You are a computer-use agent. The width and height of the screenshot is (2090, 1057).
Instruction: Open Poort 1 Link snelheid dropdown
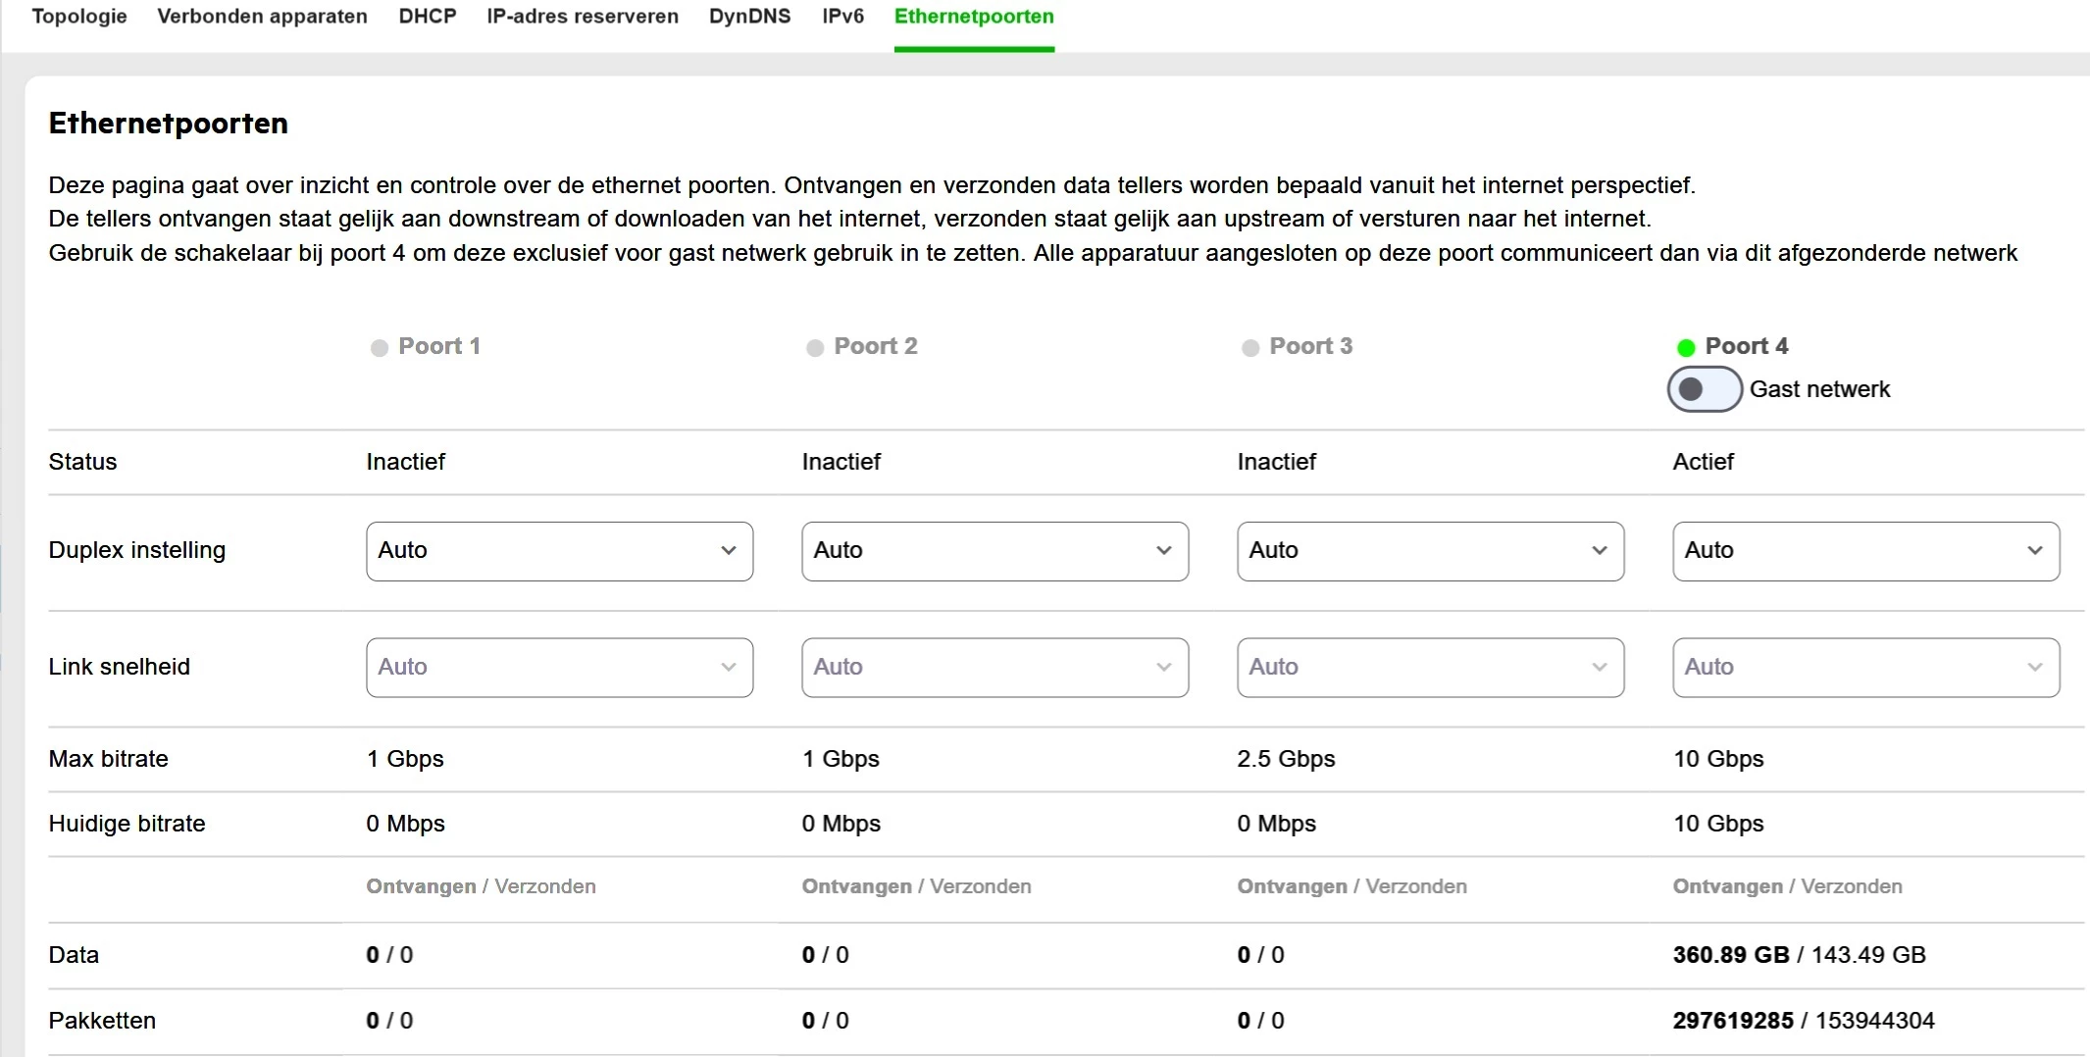(559, 668)
